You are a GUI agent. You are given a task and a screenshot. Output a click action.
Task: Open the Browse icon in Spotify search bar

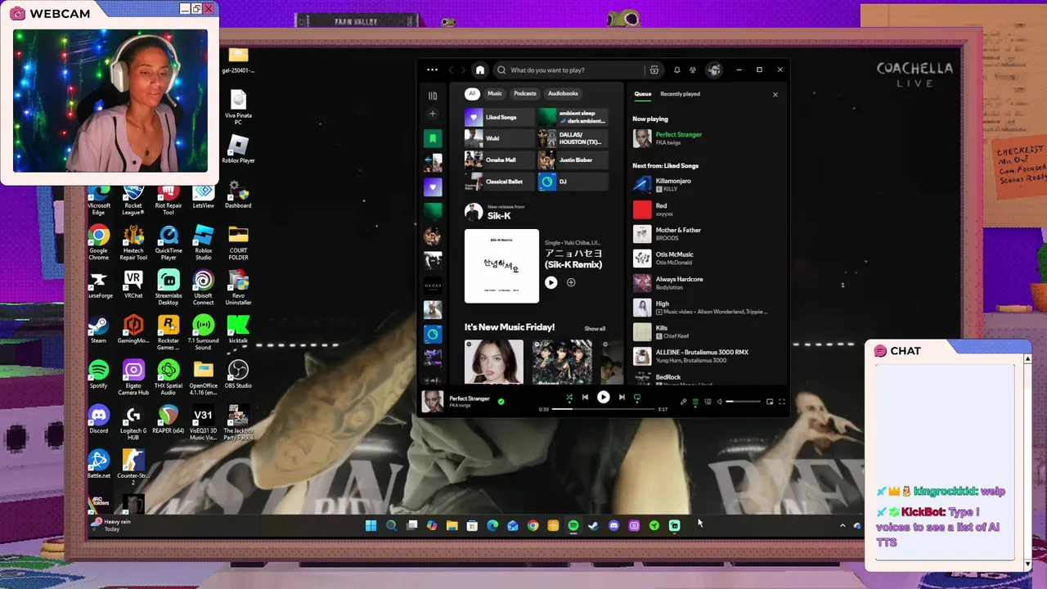tap(654, 70)
